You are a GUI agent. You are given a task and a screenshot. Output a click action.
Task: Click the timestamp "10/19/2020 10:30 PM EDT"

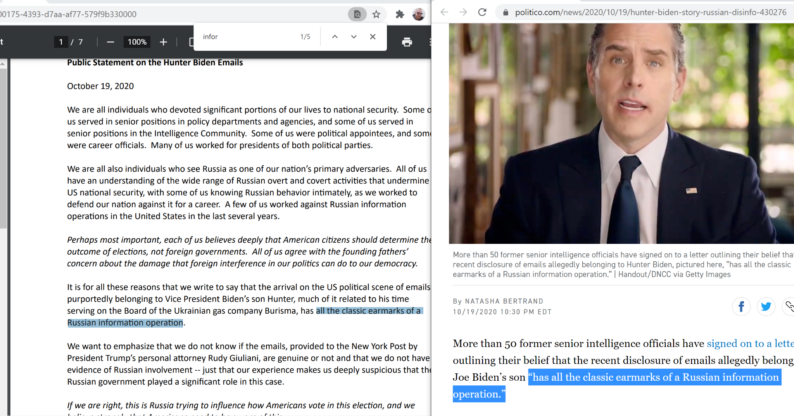point(502,312)
